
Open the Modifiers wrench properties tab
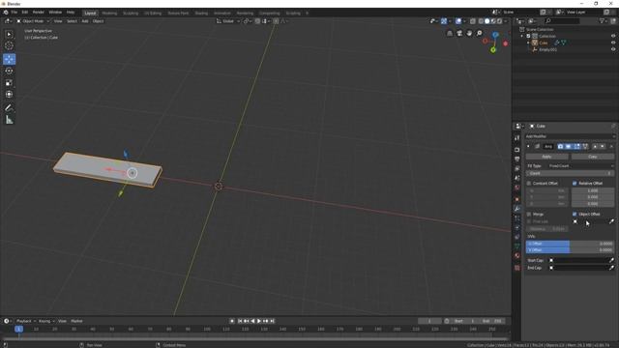click(517, 209)
